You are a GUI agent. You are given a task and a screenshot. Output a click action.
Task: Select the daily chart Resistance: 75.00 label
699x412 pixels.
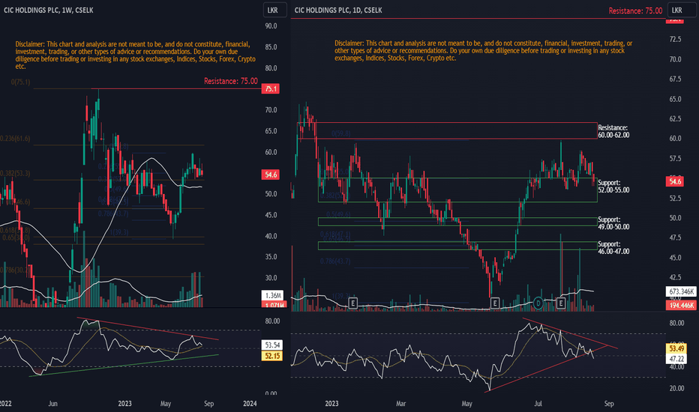coord(635,10)
